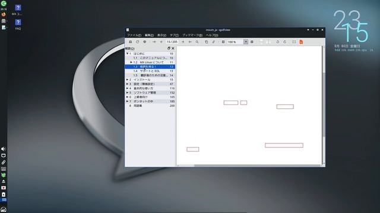Rotate the page left

click(x=278, y=42)
